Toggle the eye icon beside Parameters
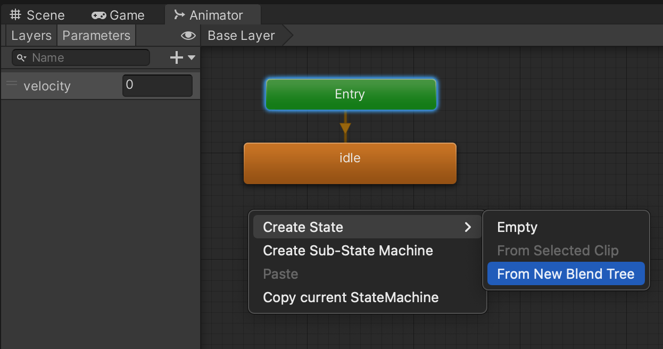The height and width of the screenshot is (349, 663). [188, 36]
